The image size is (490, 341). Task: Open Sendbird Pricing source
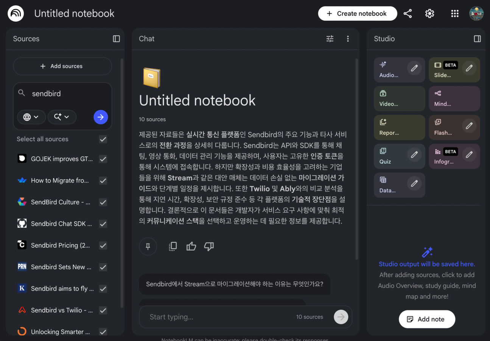(x=61, y=246)
